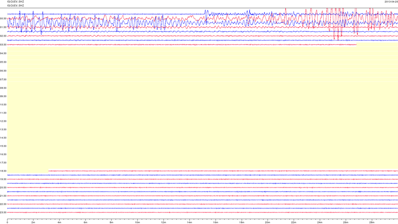Screen dimensions: 398x224
Task: Click the 21:30 time row label
Action: pos(3,196)
